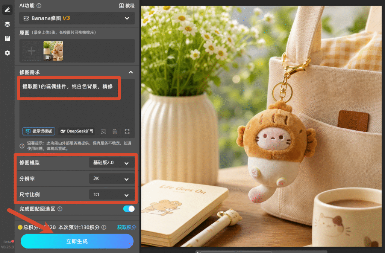Click the 获取积分 link
The image size is (385, 253).
[126, 227]
